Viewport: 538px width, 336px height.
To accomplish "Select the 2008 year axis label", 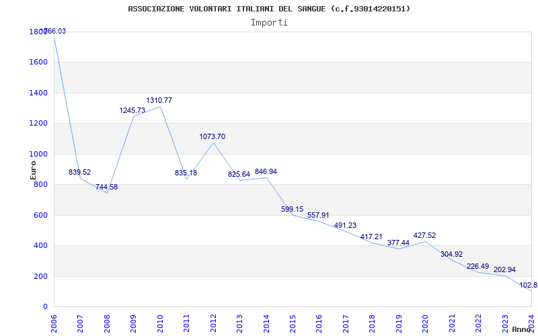I will click(107, 323).
